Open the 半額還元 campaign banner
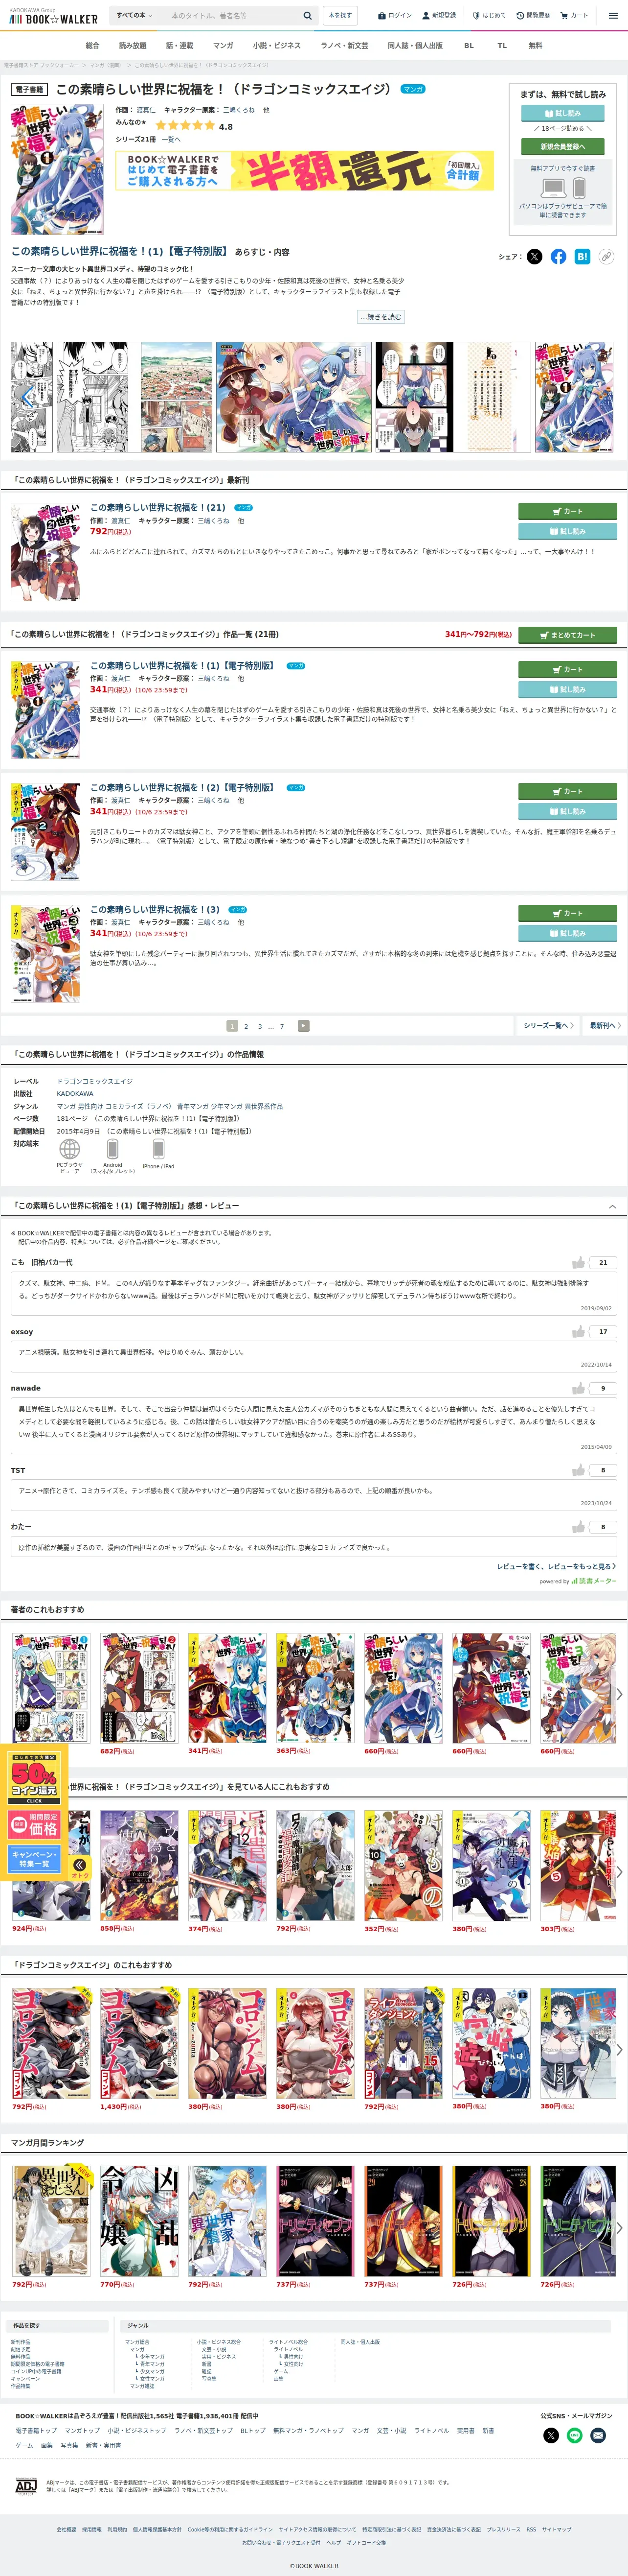 (305, 171)
